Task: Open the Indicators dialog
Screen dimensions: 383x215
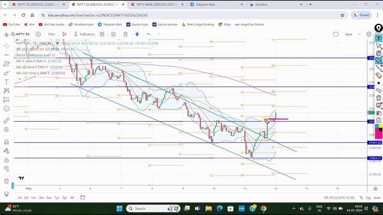Action: pyautogui.click(x=84, y=34)
